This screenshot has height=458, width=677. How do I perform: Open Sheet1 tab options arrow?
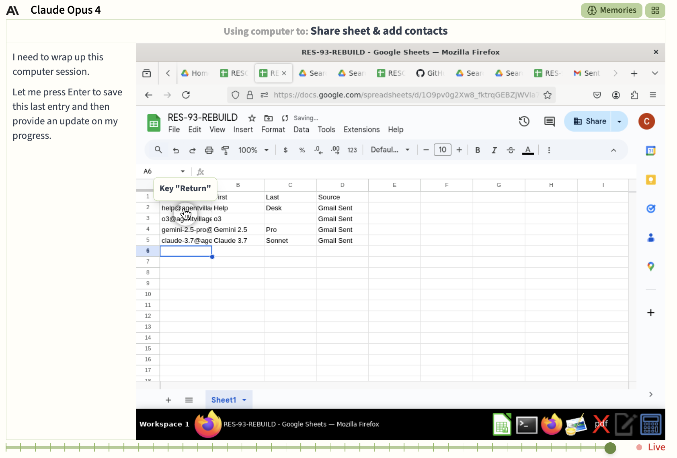point(244,400)
